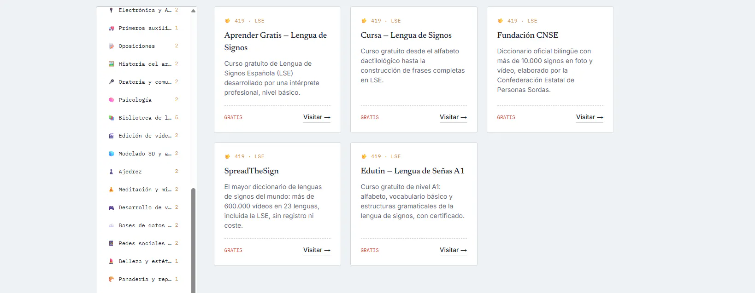Choose Bases de datos category
The image size is (755, 293).
pyautogui.click(x=143, y=225)
